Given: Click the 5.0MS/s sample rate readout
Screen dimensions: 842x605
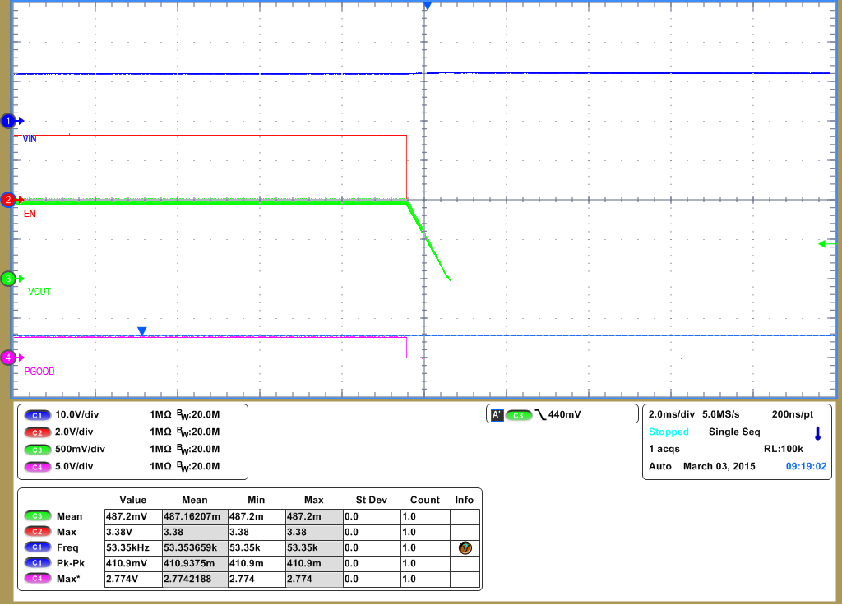Looking at the screenshot, I should pos(721,414).
